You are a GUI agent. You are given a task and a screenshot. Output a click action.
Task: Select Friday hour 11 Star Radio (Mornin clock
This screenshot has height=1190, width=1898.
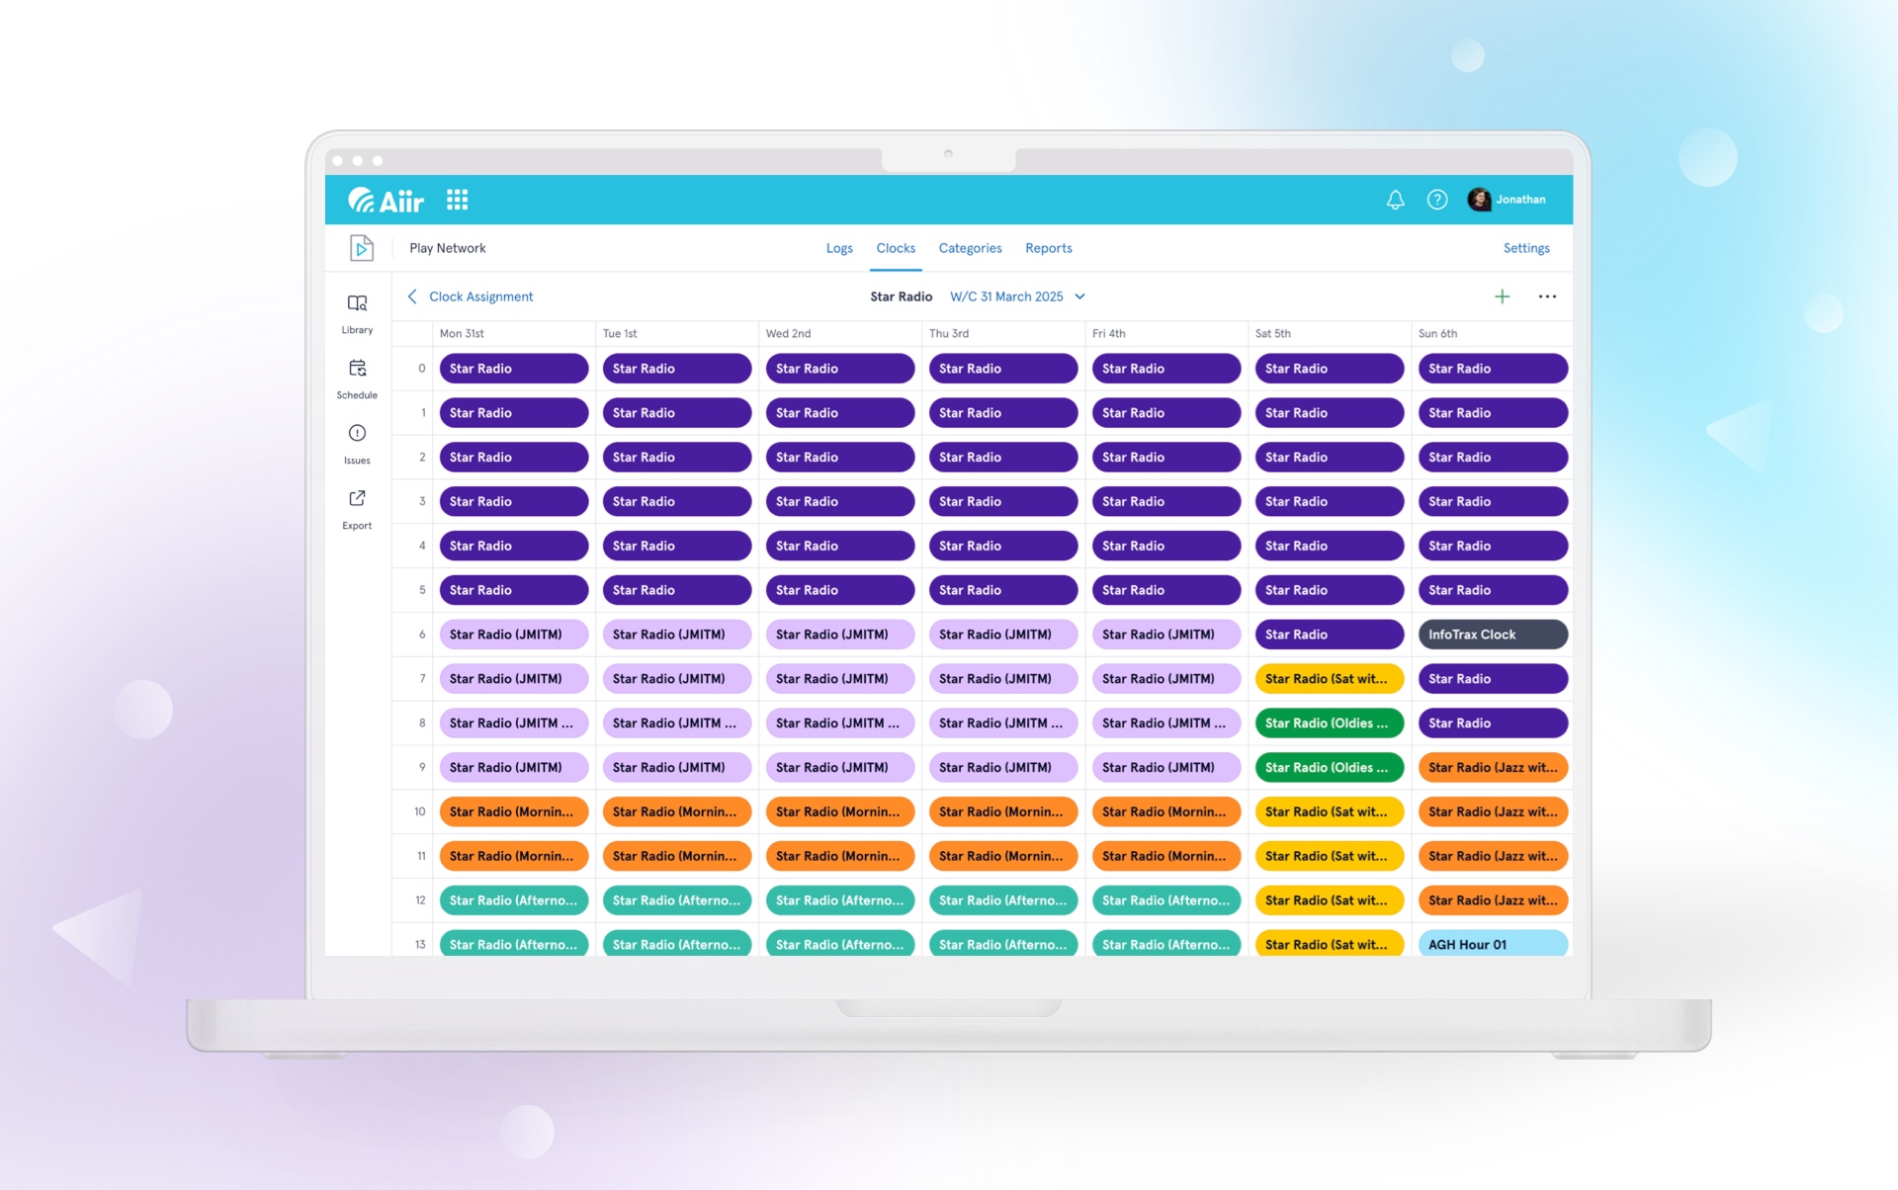click(1166, 856)
